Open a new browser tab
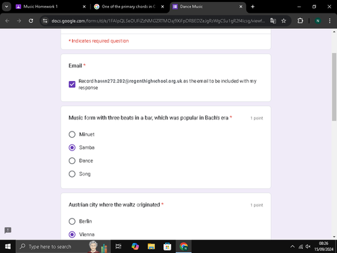This screenshot has width=337, height=253. coord(253,7)
